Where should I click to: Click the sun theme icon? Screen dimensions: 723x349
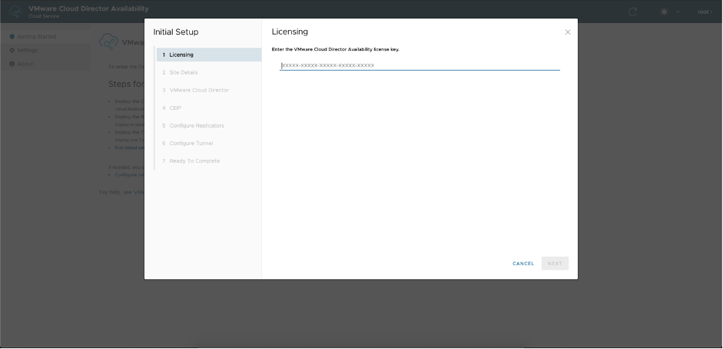[665, 12]
